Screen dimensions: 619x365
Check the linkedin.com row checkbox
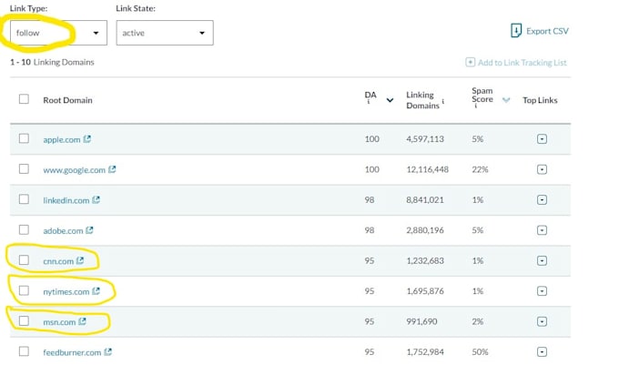[x=24, y=198]
